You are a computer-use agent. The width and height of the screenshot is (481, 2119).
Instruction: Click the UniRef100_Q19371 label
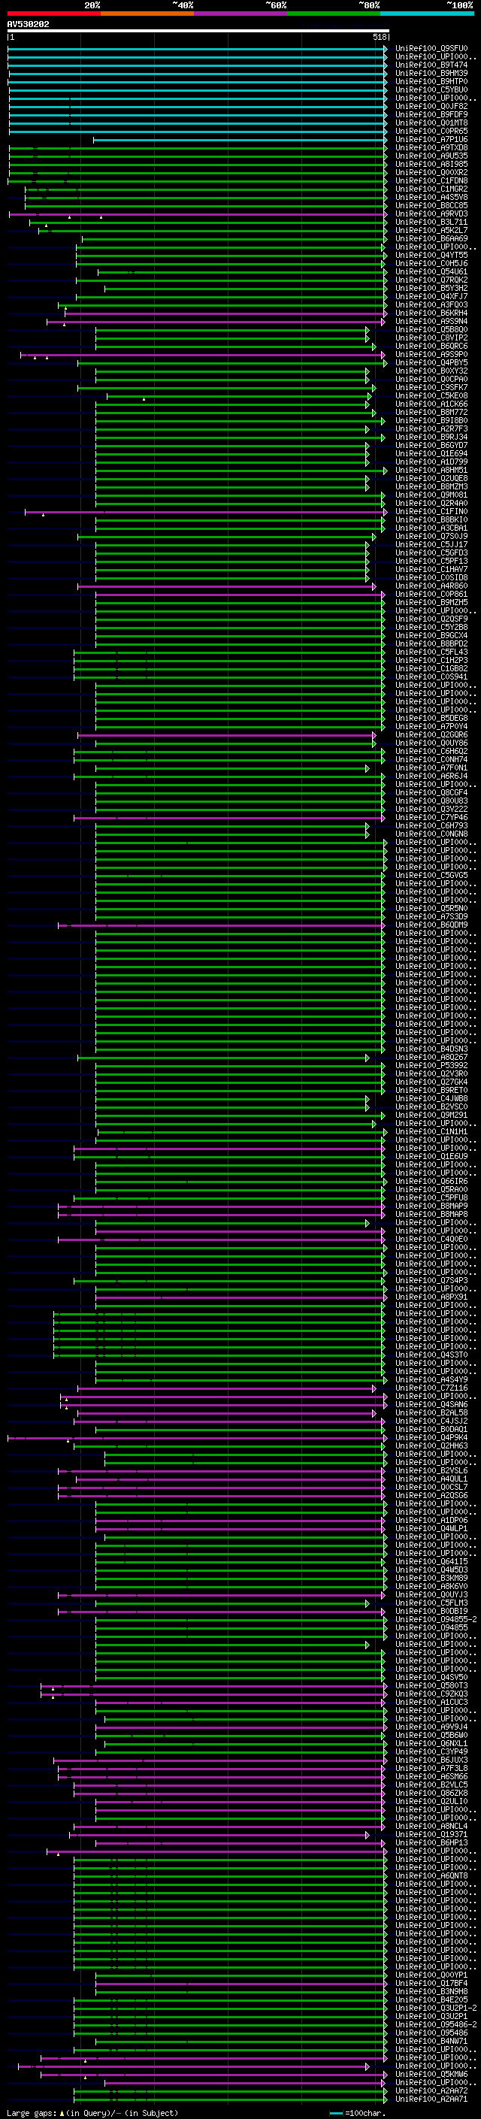pos(431,1834)
